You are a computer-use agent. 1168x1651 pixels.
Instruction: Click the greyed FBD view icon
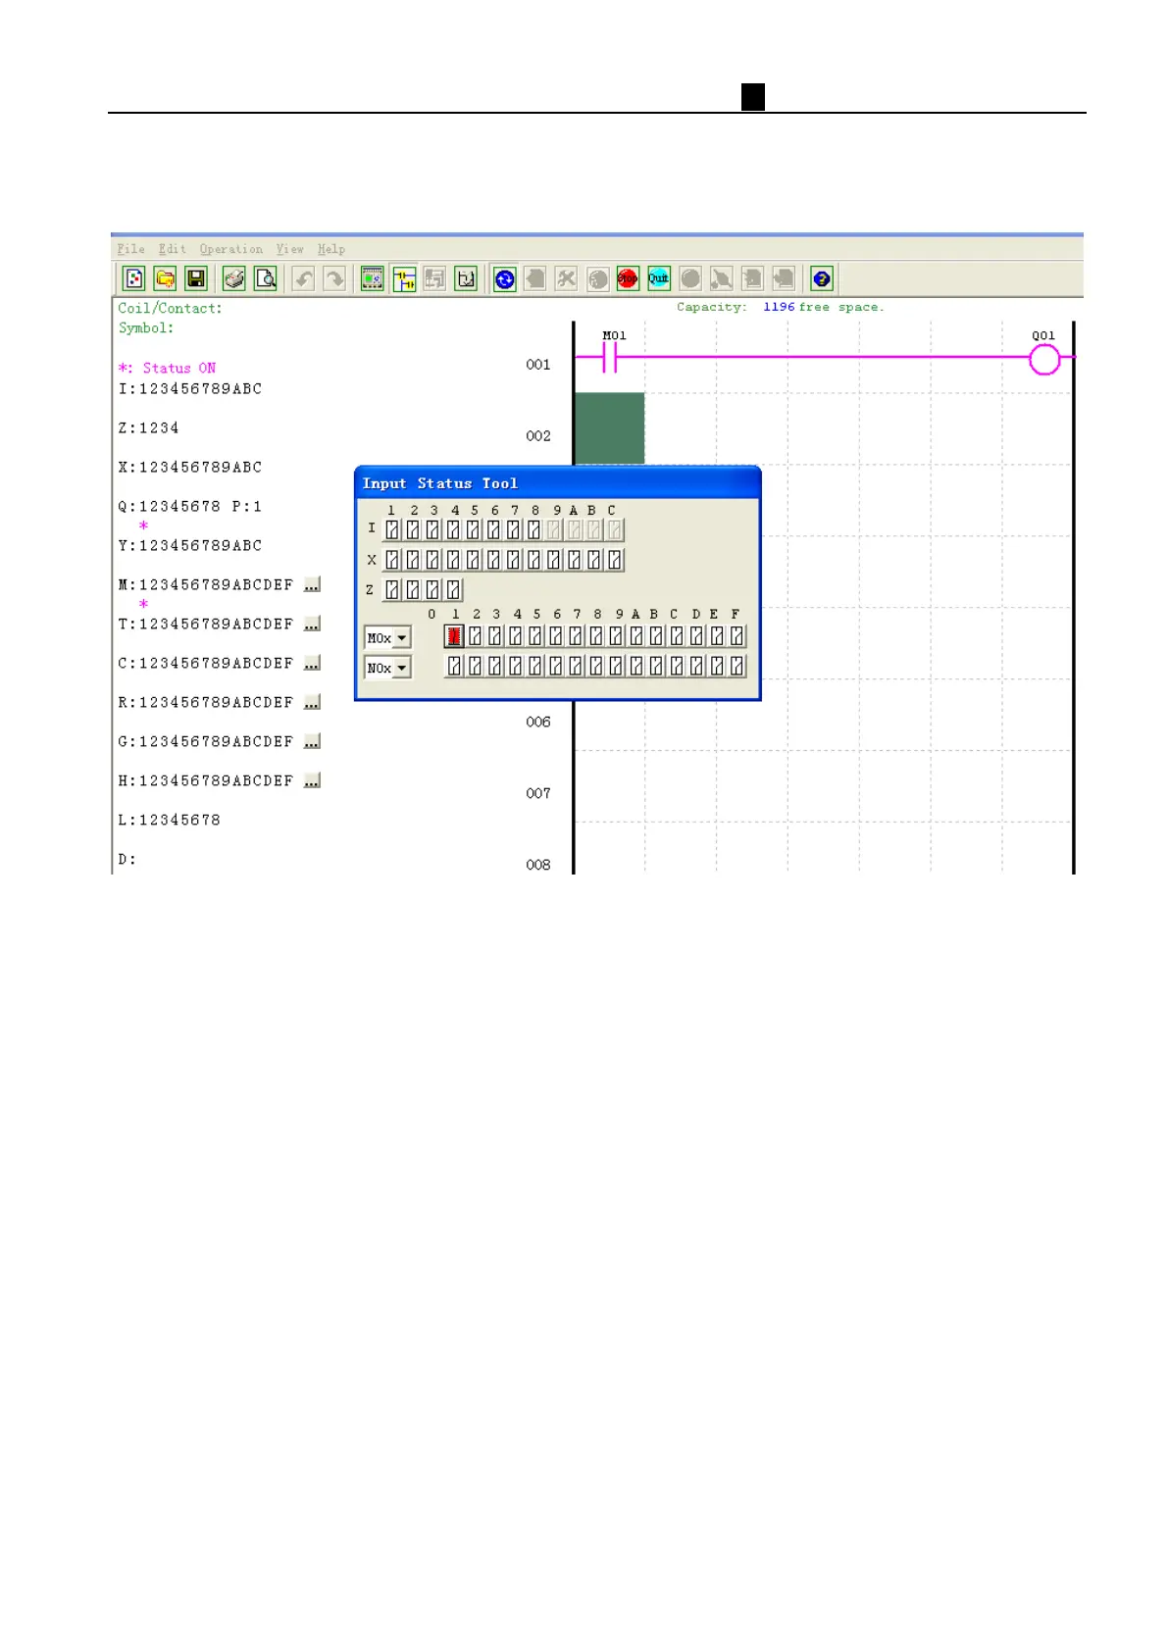tap(434, 279)
